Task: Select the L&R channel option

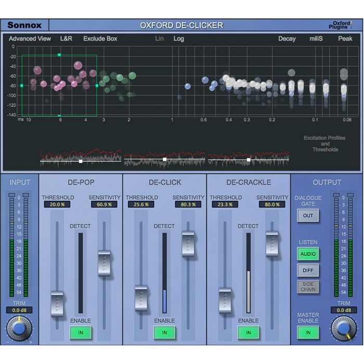Action: click(67, 39)
